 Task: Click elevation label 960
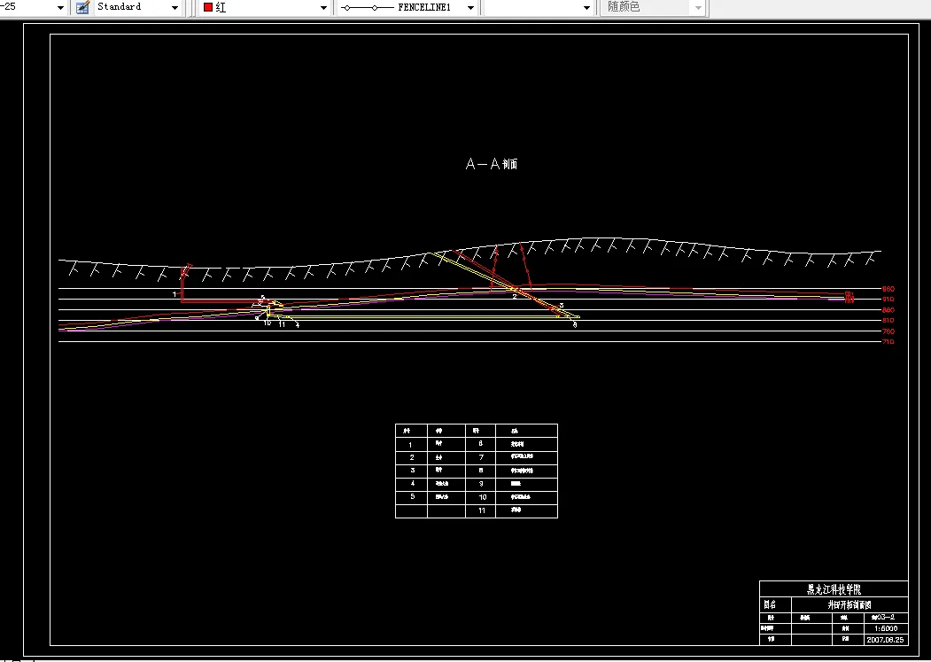tap(888, 289)
